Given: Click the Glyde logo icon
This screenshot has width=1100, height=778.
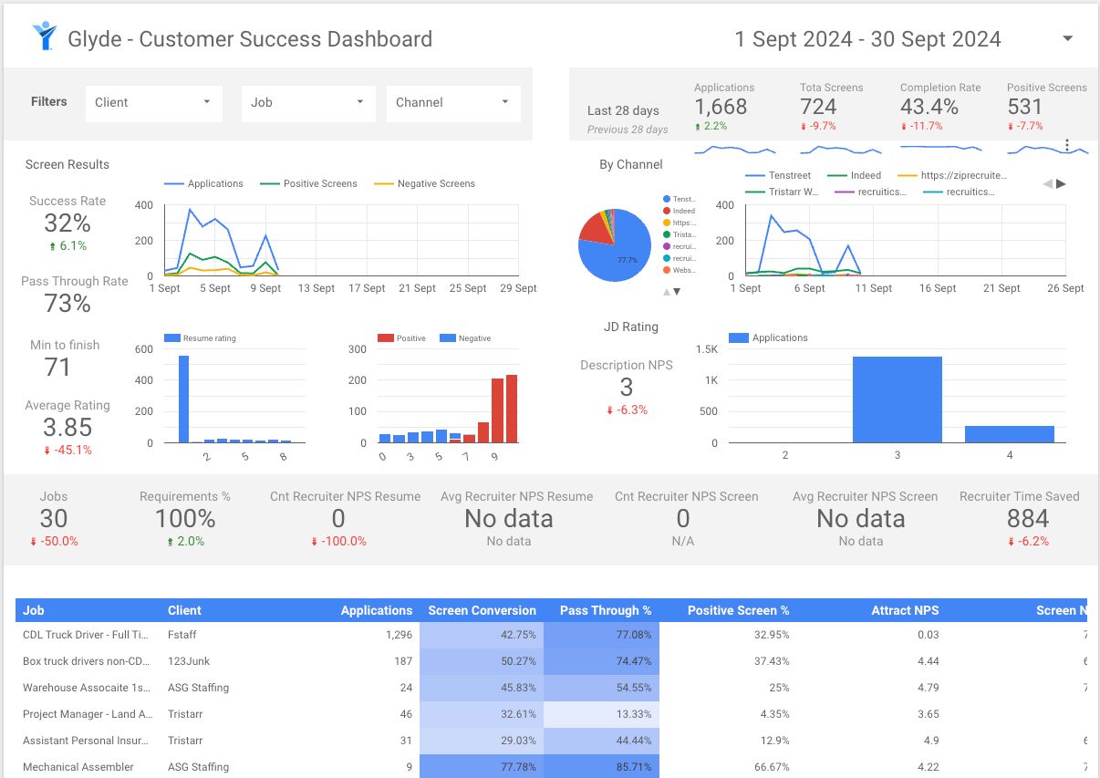Looking at the screenshot, I should tap(44, 36).
